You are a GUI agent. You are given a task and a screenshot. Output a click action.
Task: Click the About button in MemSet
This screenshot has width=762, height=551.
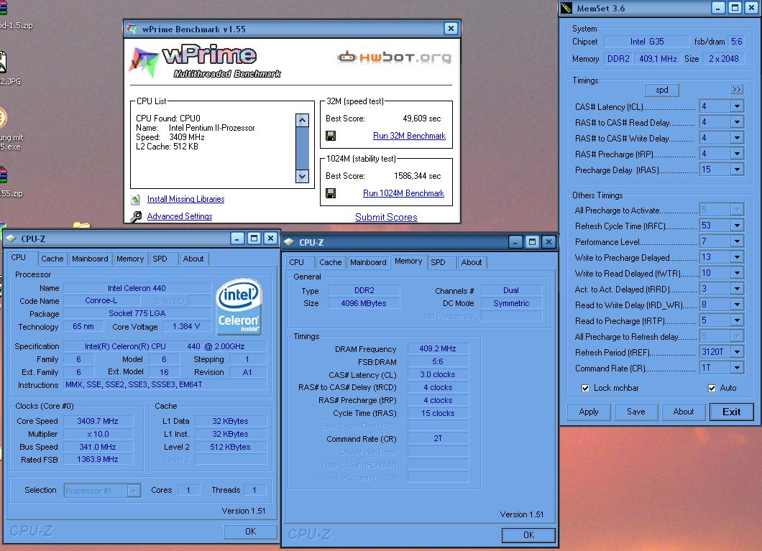tap(683, 412)
